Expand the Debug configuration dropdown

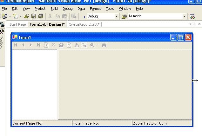point(116,16)
